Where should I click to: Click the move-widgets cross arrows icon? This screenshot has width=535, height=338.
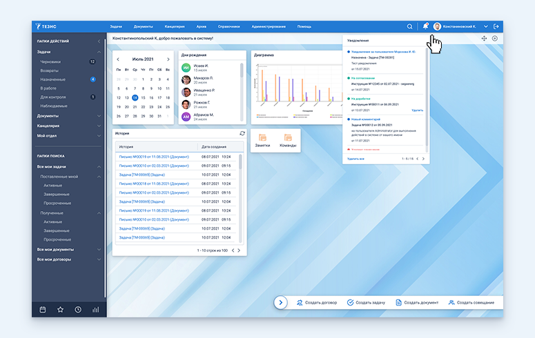point(483,38)
